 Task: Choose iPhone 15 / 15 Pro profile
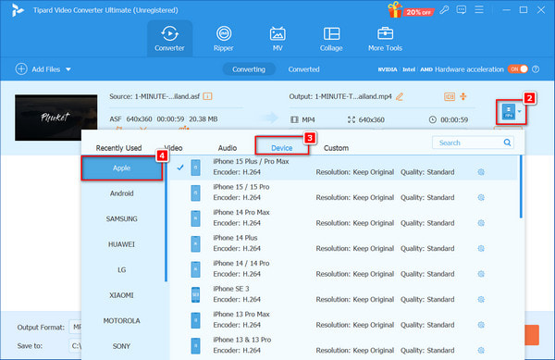click(343, 192)
